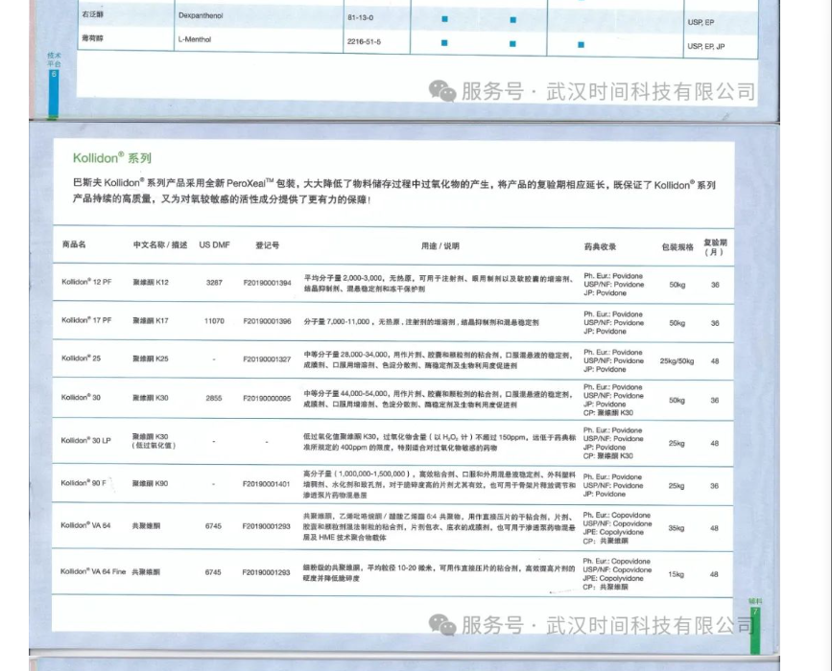Select the "15kg" packaging cell

point(676,574)
